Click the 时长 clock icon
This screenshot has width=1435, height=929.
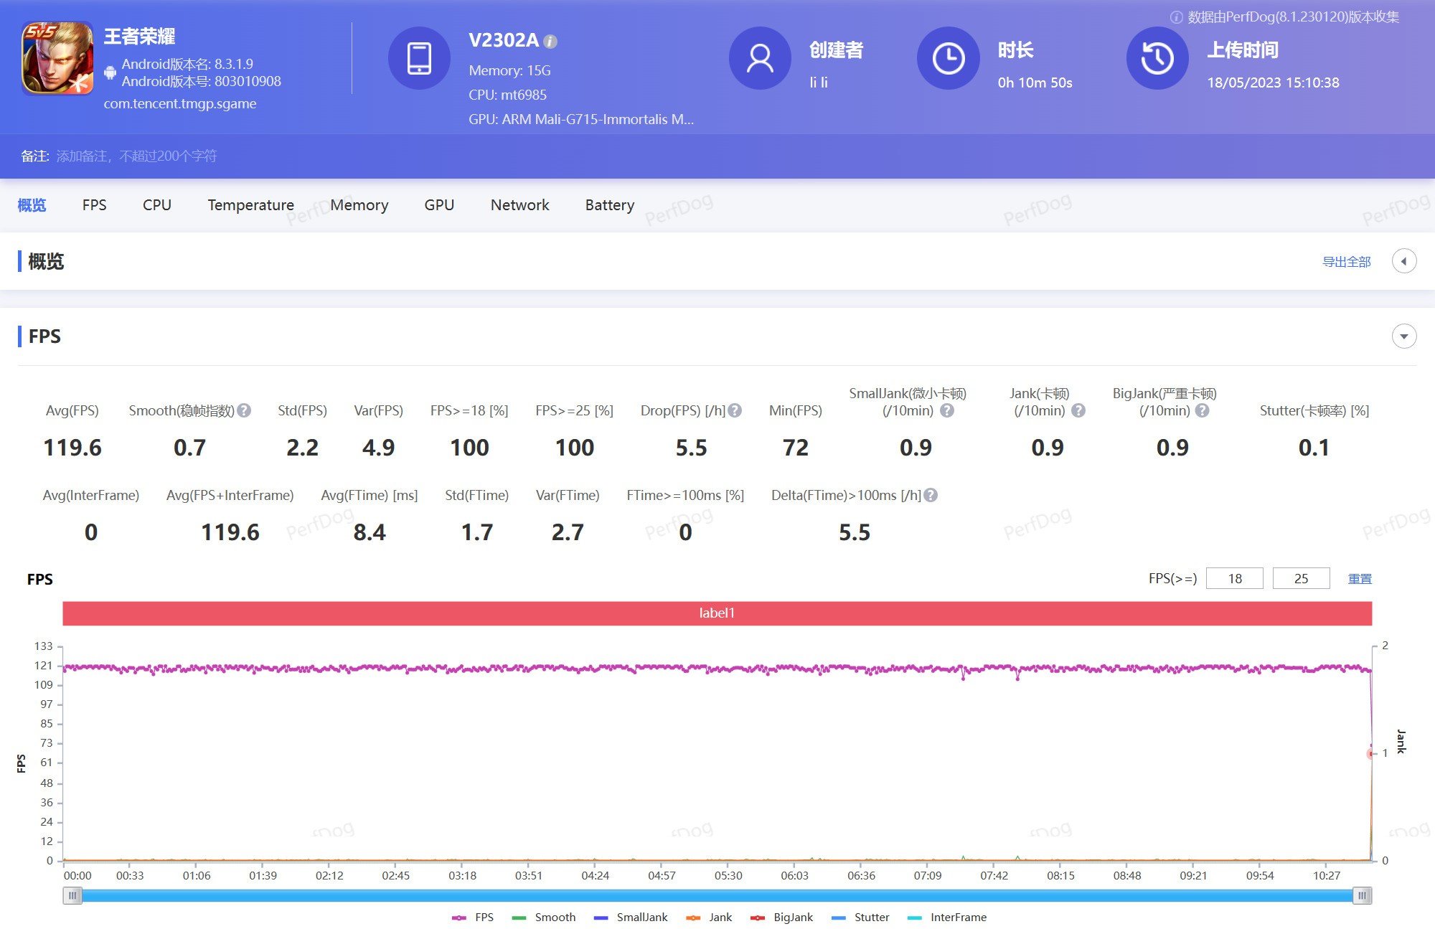949,58
